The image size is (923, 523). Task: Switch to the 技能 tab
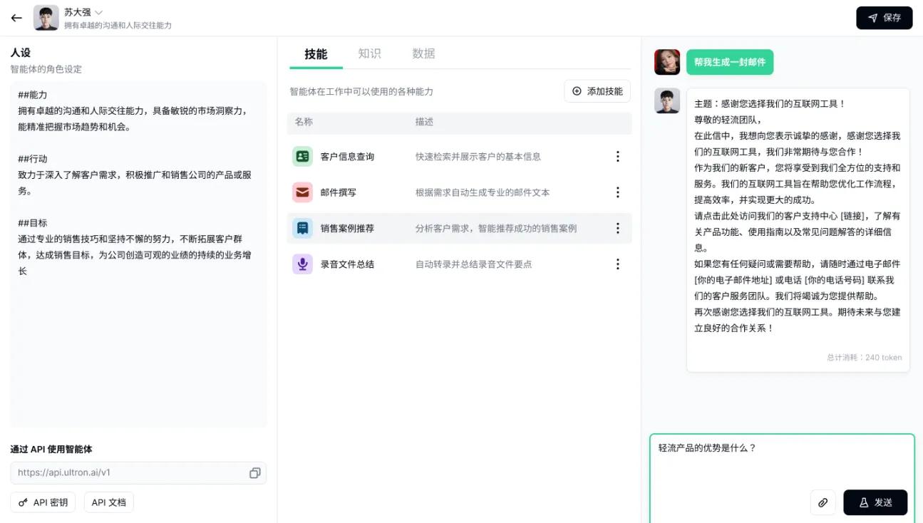click(316, 54)
